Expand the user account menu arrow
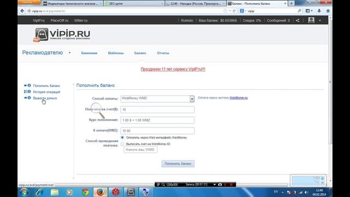Screen dimensions: 350x197 point(320,20)
